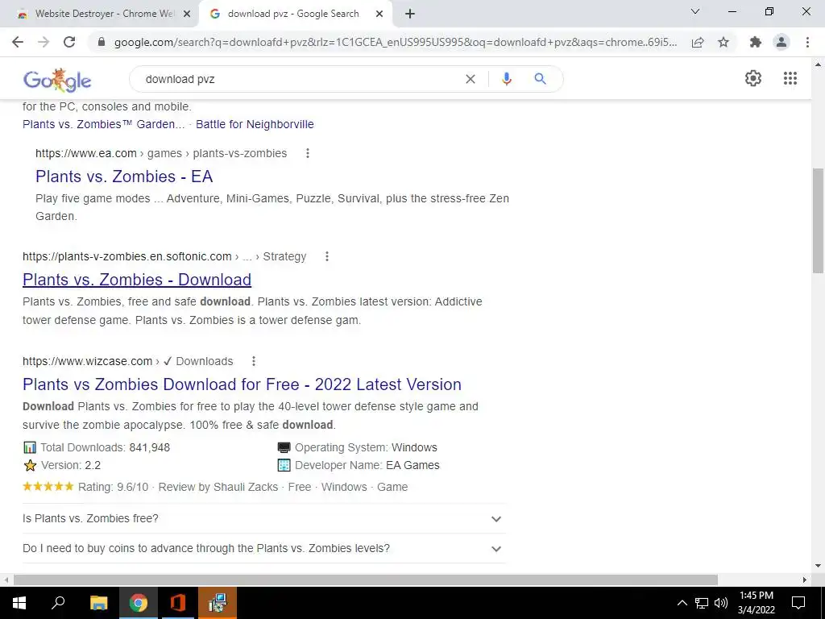Select the download pvz Google Search tab
This screenshot has height=619, width=825.
click(296, 14)
